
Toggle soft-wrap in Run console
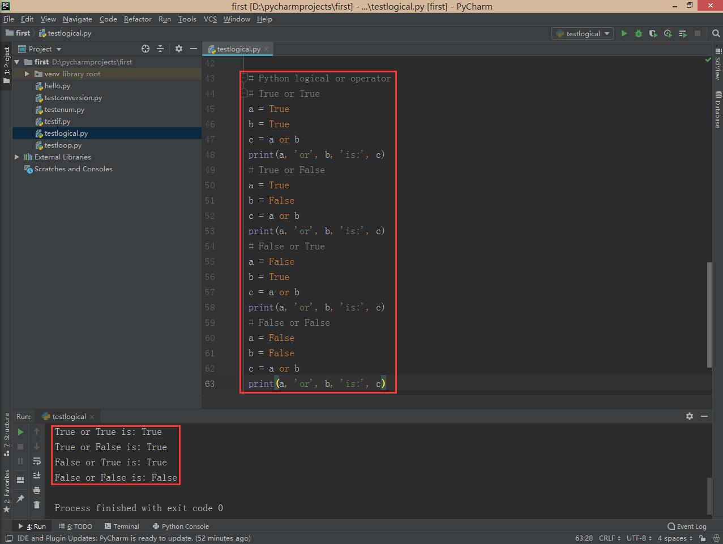click(x=37, y=461)
